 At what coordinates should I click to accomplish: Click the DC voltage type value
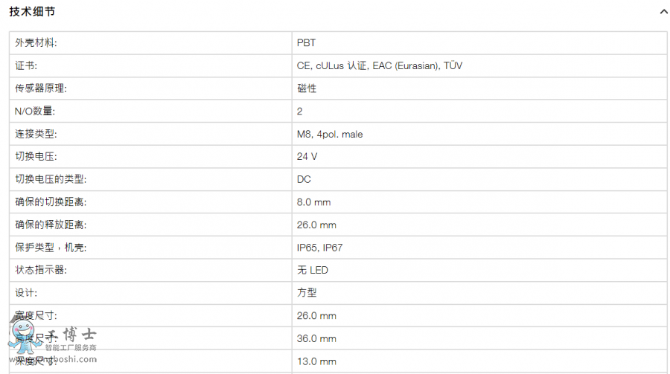(x=304, y=179)
